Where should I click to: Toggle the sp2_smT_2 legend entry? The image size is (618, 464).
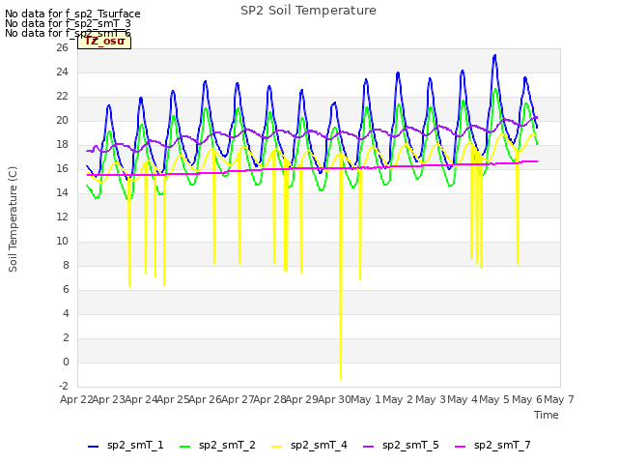[x=217, y=446]
